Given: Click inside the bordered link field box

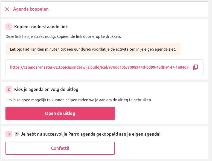Looking at the screenshot, I should click(104, 67).
